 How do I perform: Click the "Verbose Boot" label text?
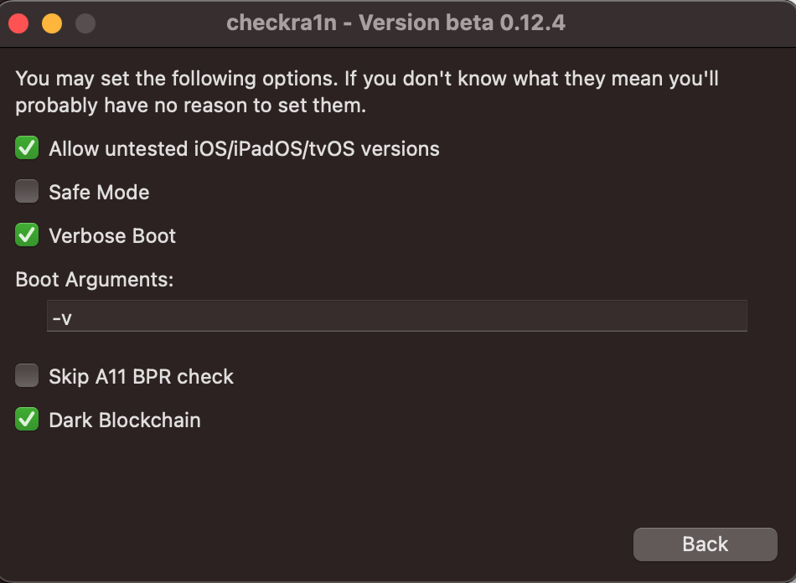[x=112, y=236]
